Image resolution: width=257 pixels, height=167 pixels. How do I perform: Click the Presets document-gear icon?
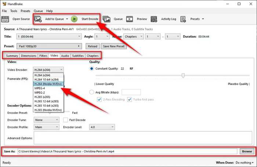[183, 19]
